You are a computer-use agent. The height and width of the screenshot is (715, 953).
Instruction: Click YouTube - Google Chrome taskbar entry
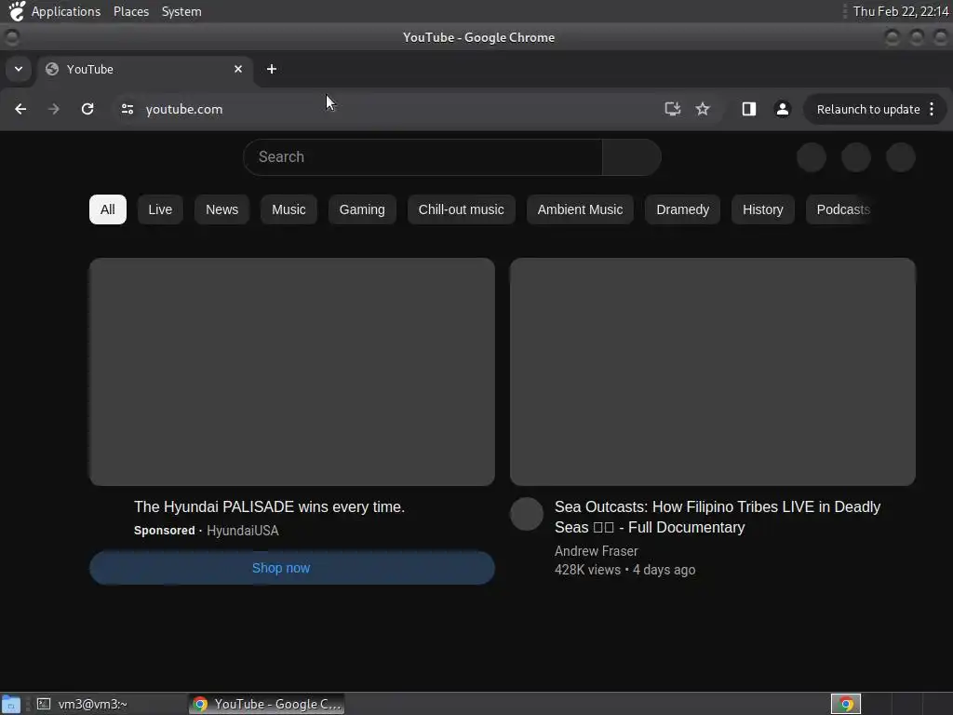tap(267, 704)
